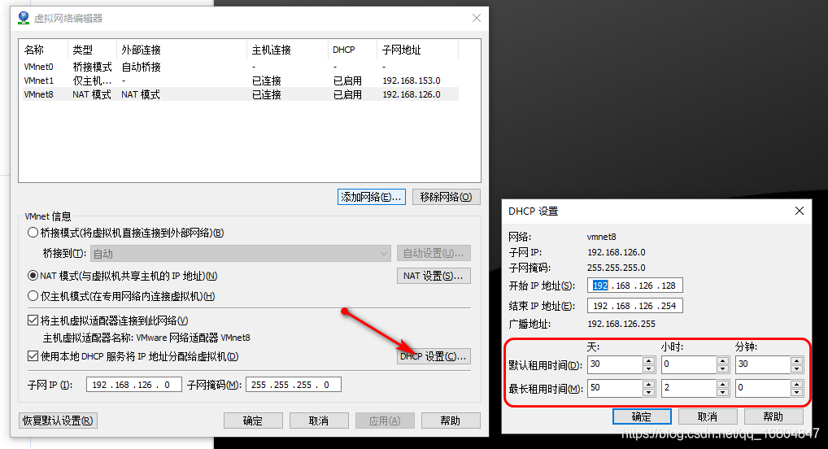Click the 主机连接 column header
828x449 pixels.
(x=287, y=50)
